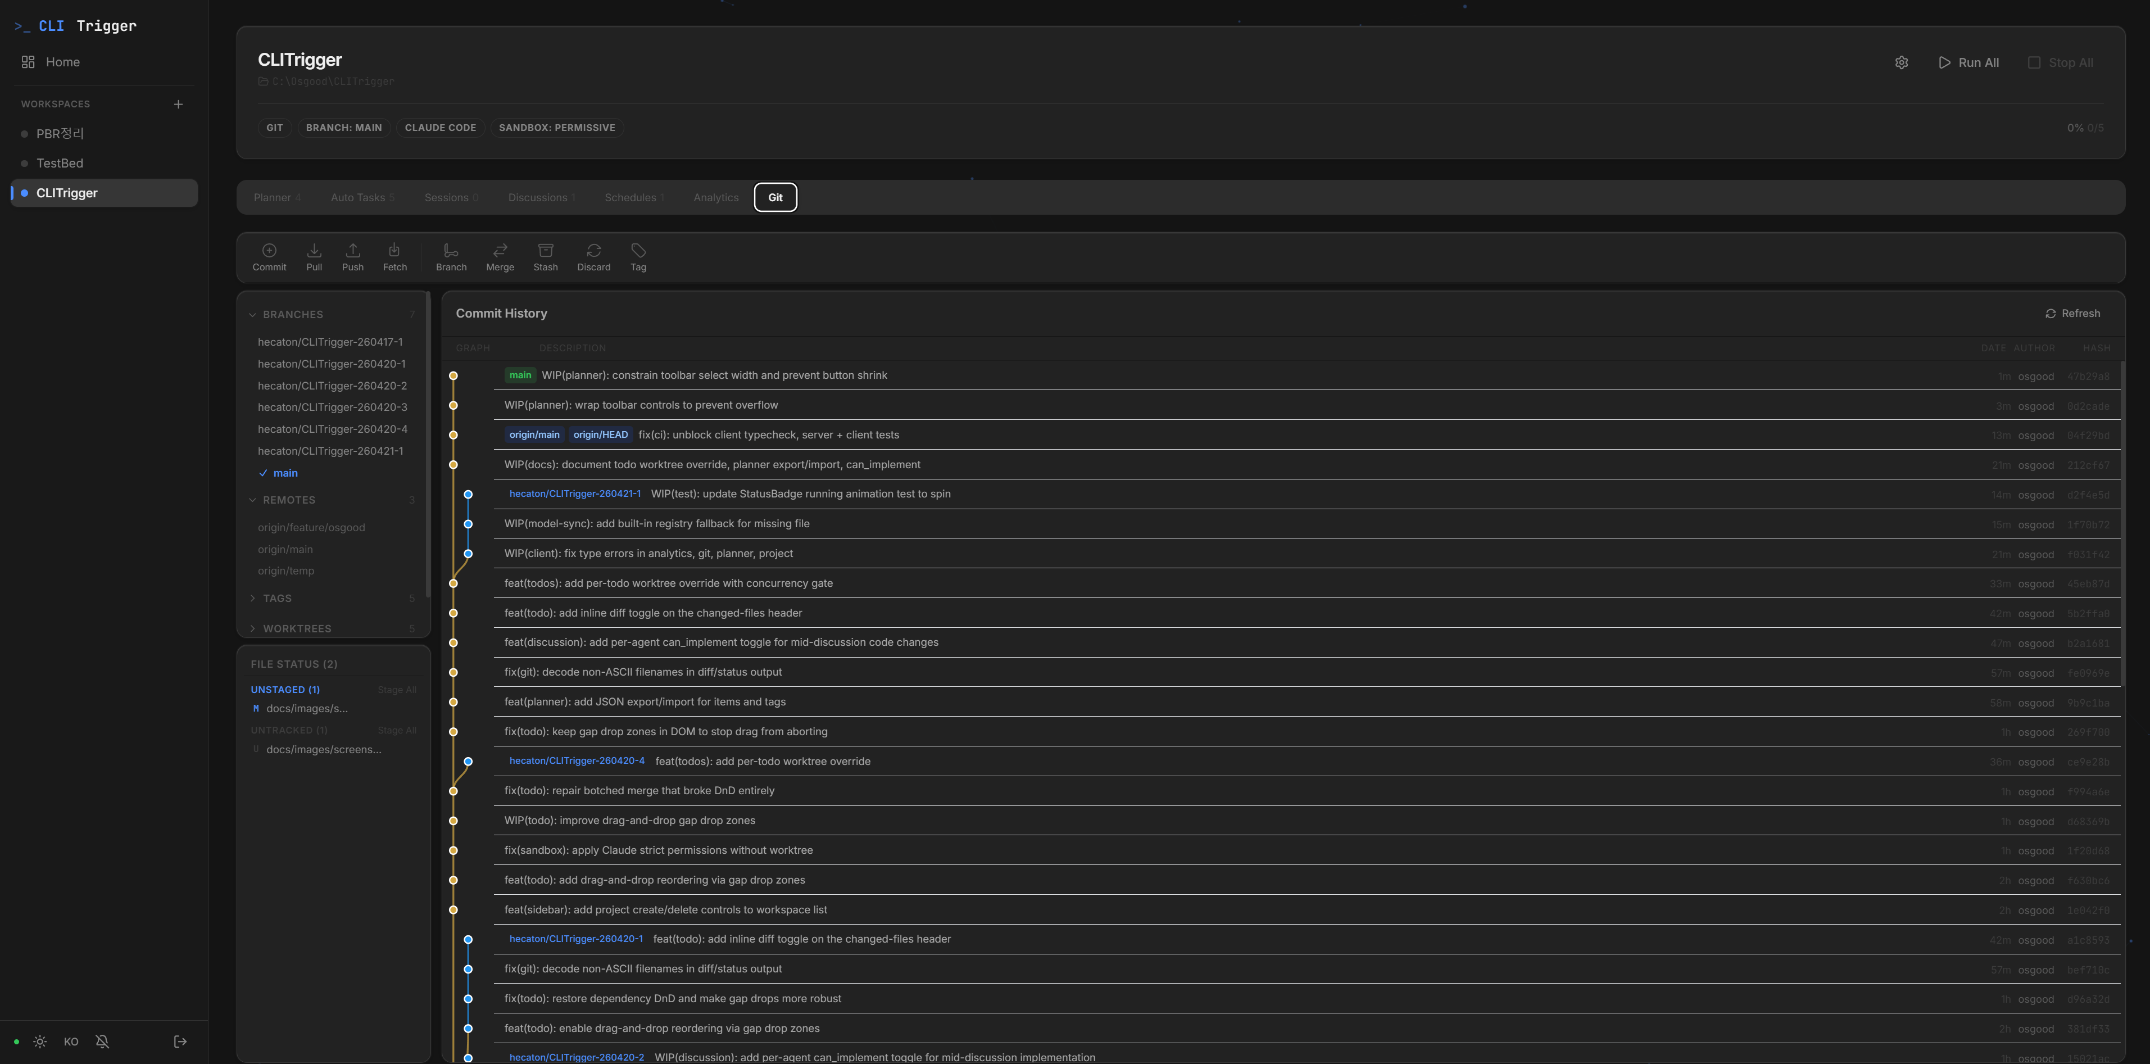Screen dimensions: 2150x1064
Task: Click the Stash toolbar icon
Action: [x=545, y=257]
